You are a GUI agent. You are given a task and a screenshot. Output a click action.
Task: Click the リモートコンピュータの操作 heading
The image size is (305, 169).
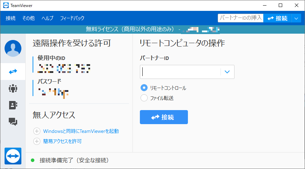[182, 43]
